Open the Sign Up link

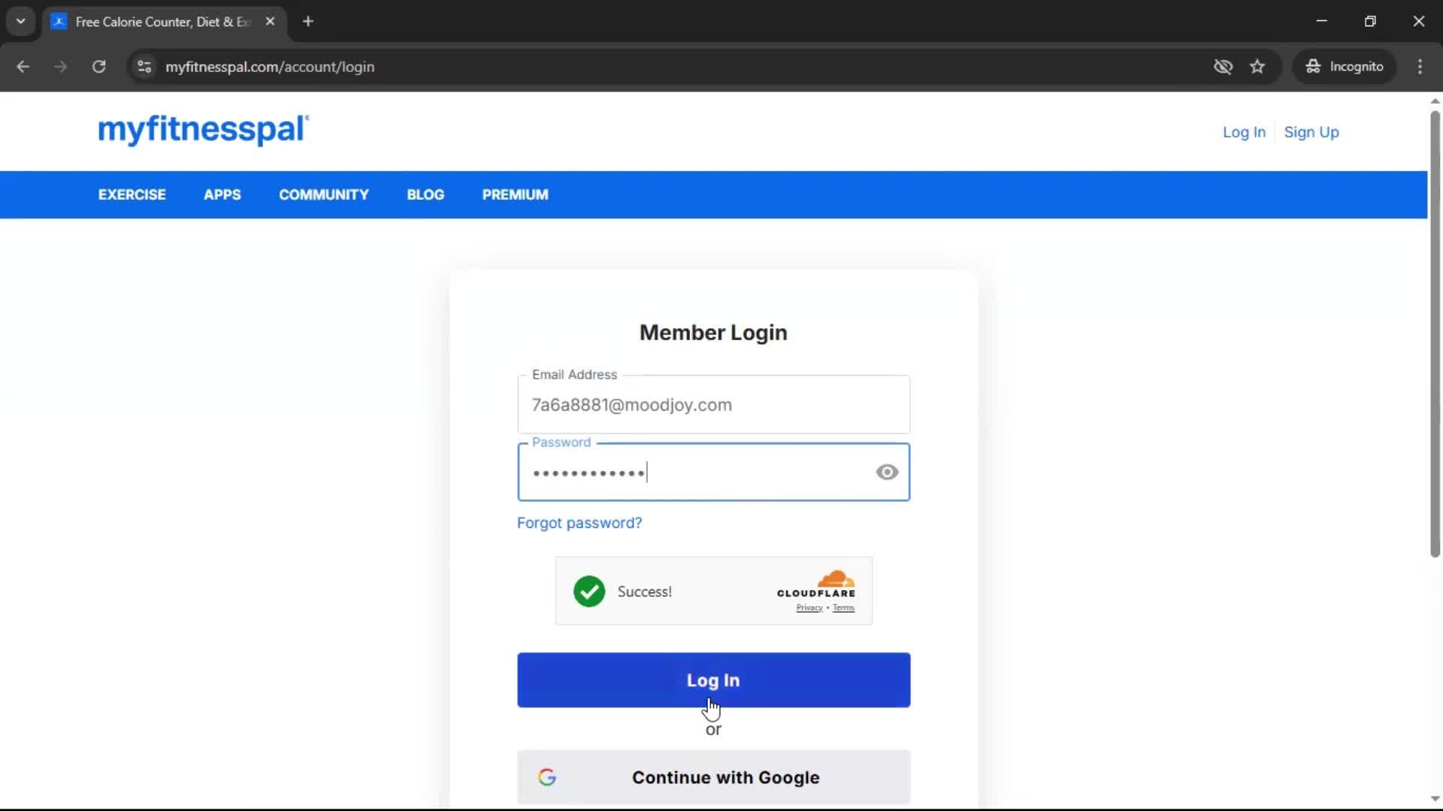[1311, 132]
